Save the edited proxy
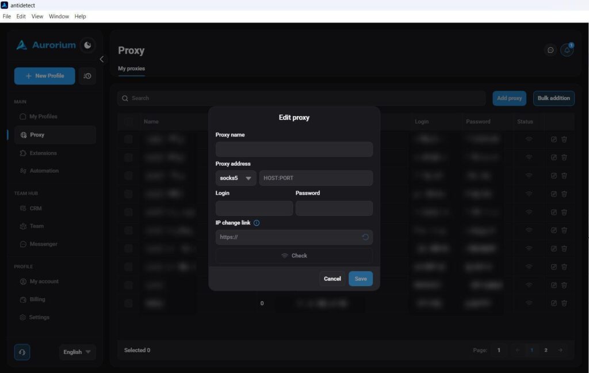The height and width of the screenshot is (373, 589). (x=361, y=279)
